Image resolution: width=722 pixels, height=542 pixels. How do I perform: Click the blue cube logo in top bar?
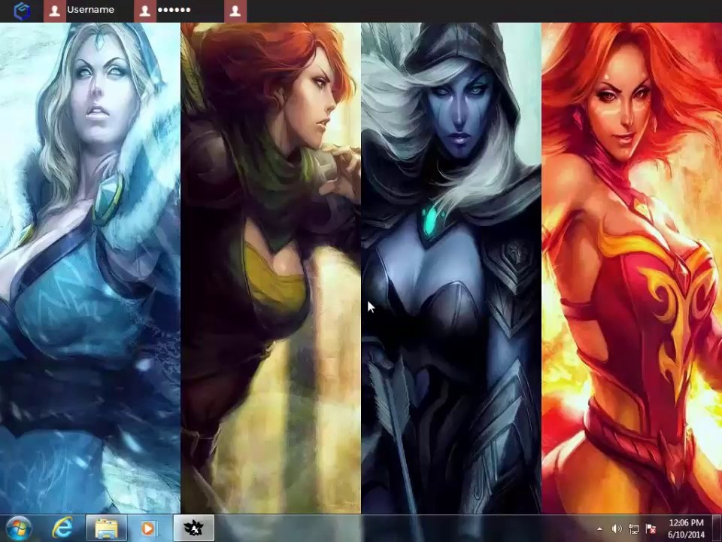click(21, 11)
